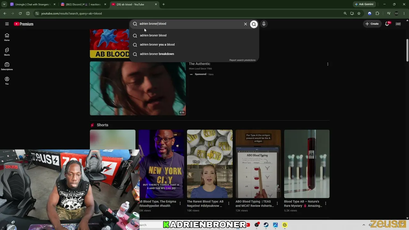Select suggestion 'adrien broner breakdown'
This screenshot has width=409, height=230.
[x=194, y=54]
